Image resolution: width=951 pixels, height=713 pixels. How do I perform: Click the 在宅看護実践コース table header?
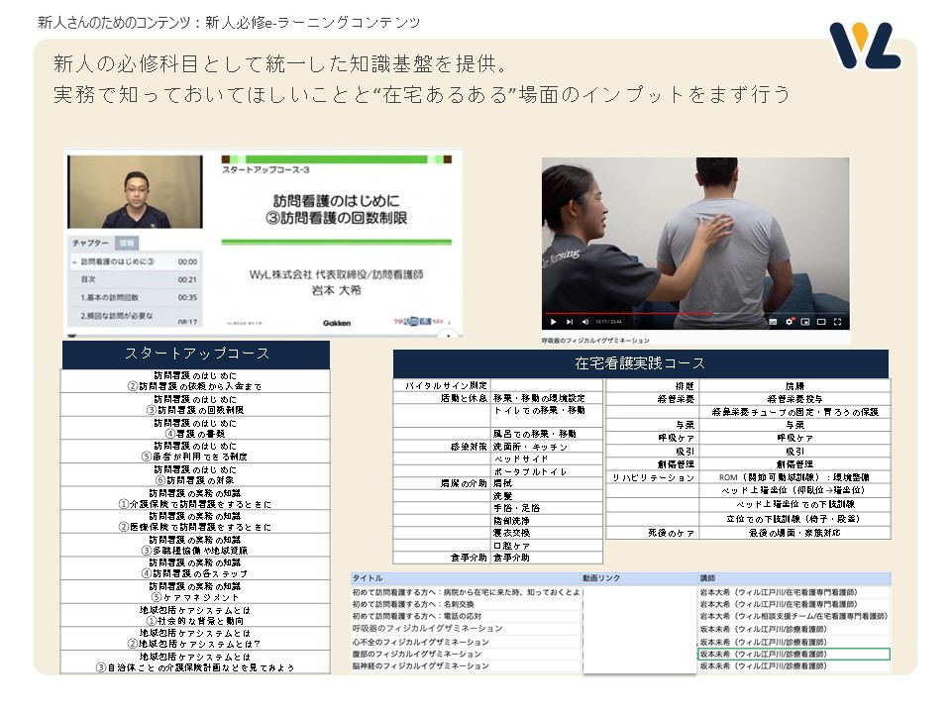(x=641, y=363)
